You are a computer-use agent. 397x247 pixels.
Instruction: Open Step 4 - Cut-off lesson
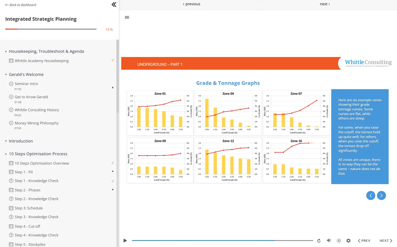click(28, 227)
